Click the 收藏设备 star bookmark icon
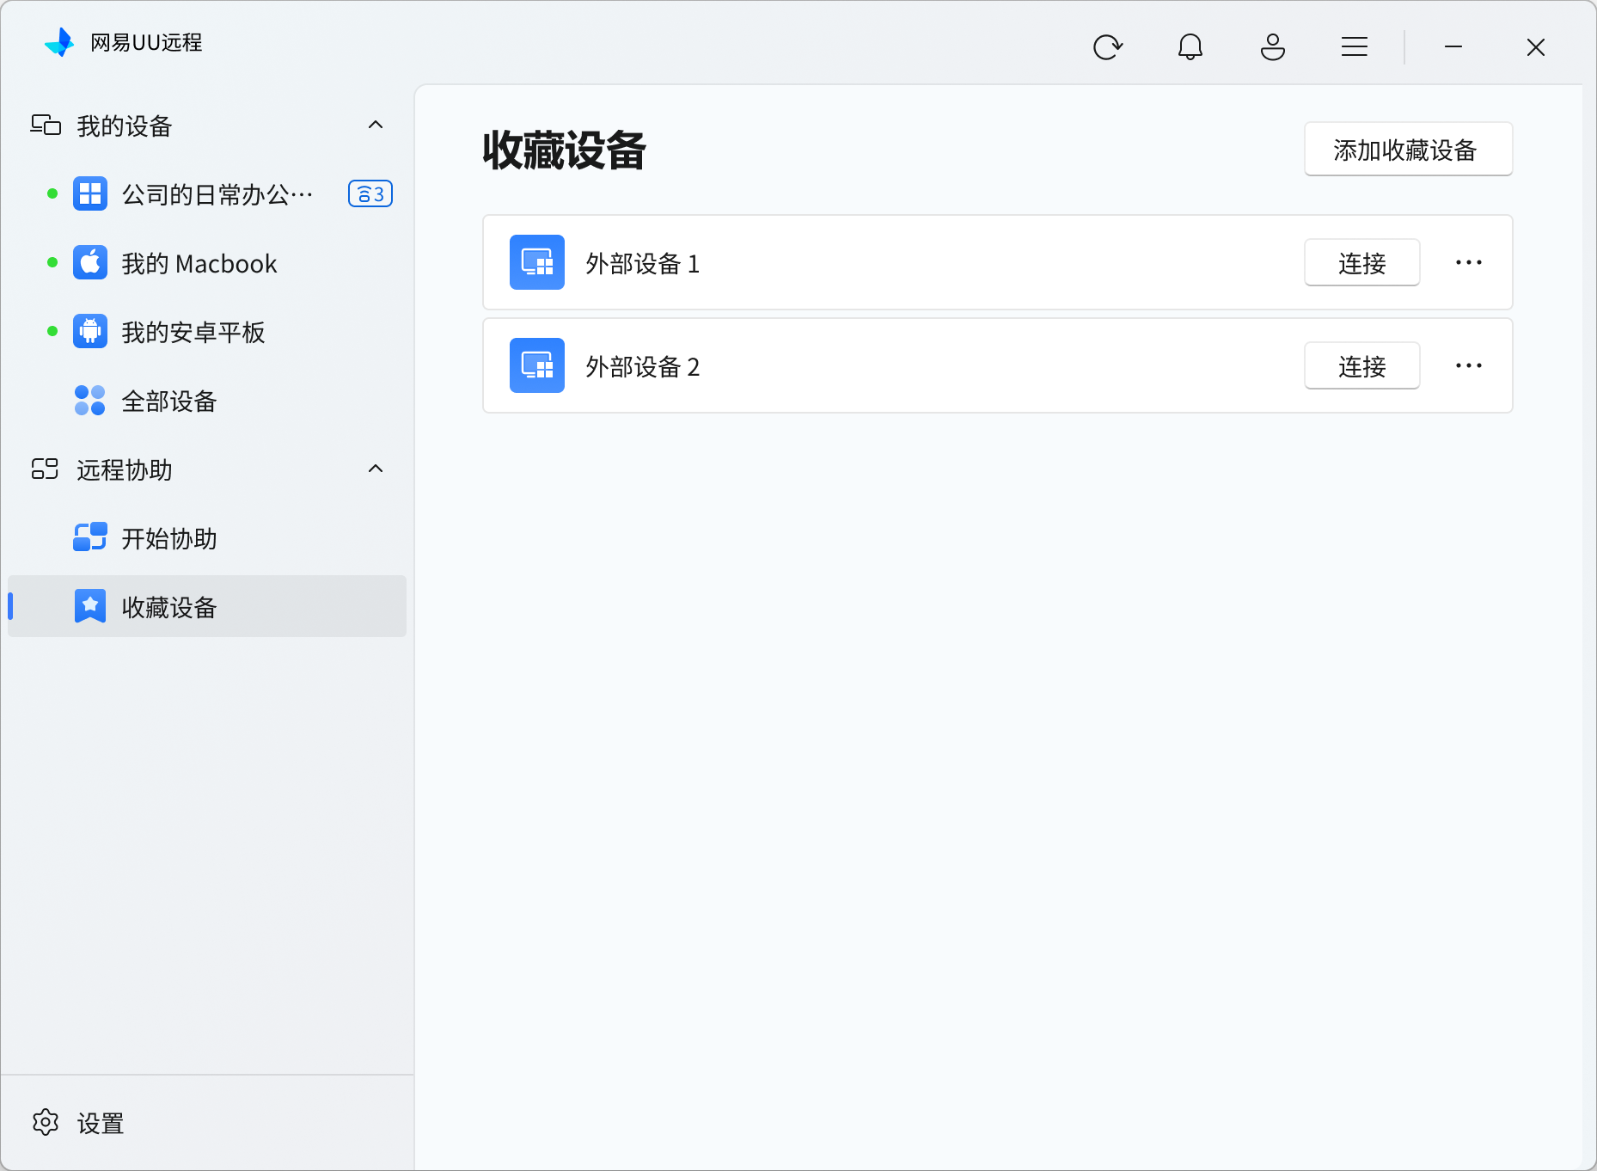The image size is (1597, 1171). (x=90, y=606)
